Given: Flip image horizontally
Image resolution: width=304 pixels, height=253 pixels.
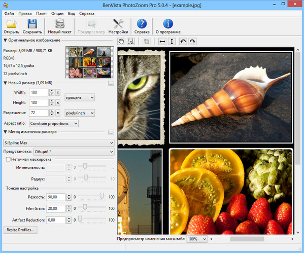Looking at the screenshot, I should (162, 42).
